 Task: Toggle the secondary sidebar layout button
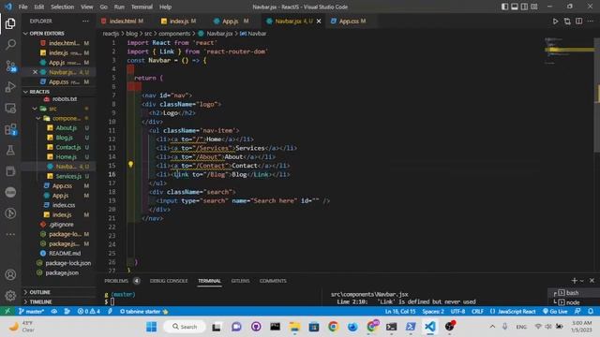[524, 7]
